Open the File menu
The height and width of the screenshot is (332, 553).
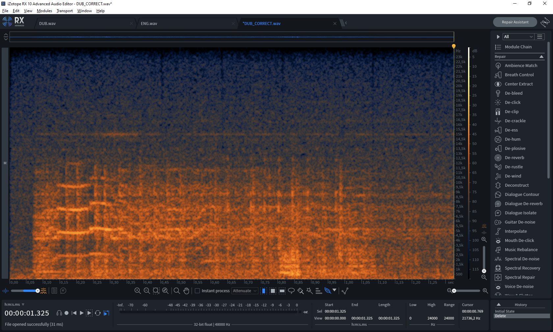(x=5, y=11)
